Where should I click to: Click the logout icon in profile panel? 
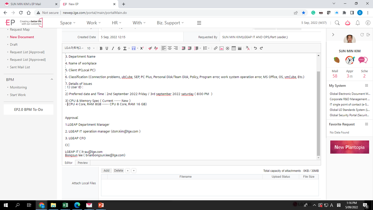point(368,35)
